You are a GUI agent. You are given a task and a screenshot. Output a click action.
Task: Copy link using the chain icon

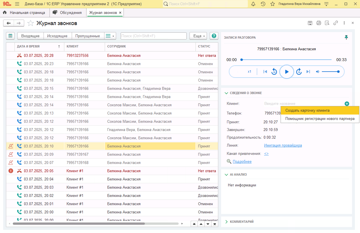coord(336,23)
